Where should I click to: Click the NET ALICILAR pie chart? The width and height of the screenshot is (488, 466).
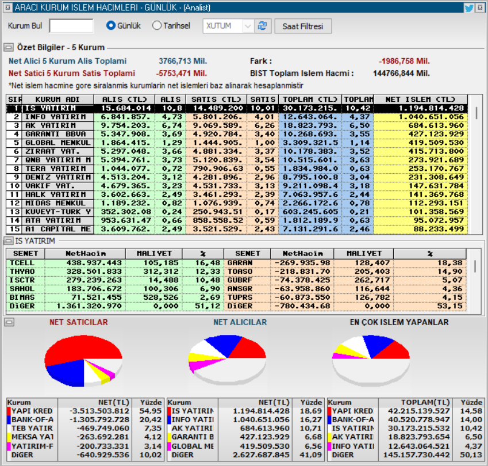[x=227, y=360]
